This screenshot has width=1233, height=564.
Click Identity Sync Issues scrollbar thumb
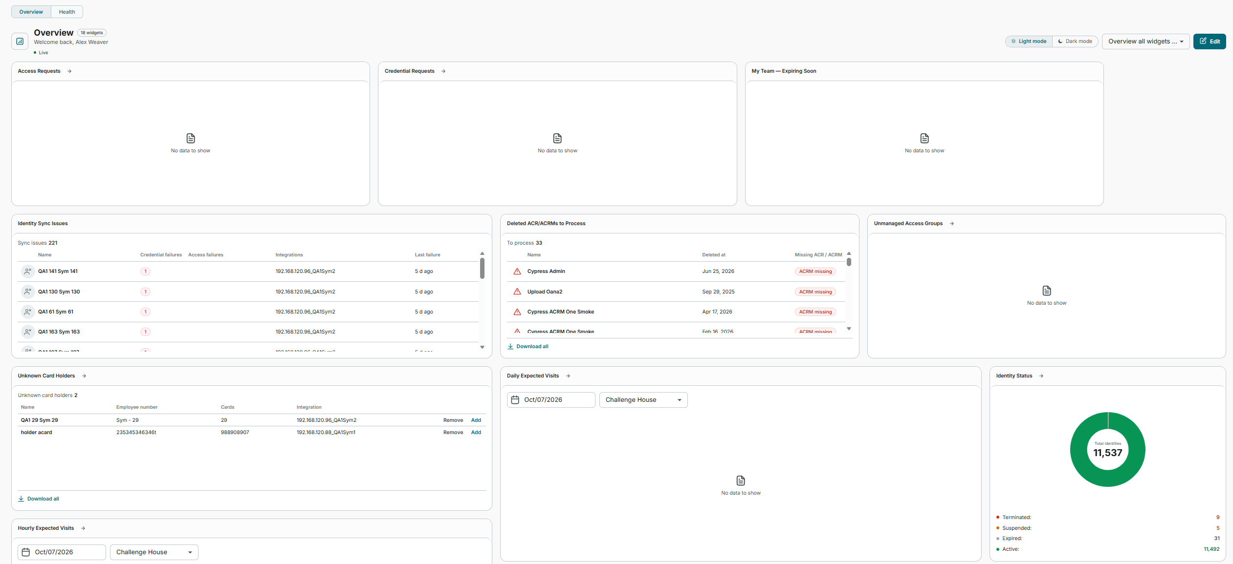pos(482,268)
